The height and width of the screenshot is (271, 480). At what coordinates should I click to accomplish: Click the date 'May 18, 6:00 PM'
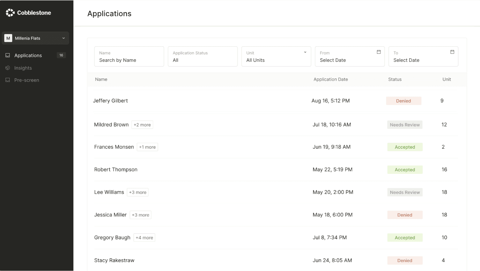click(333, 215)
